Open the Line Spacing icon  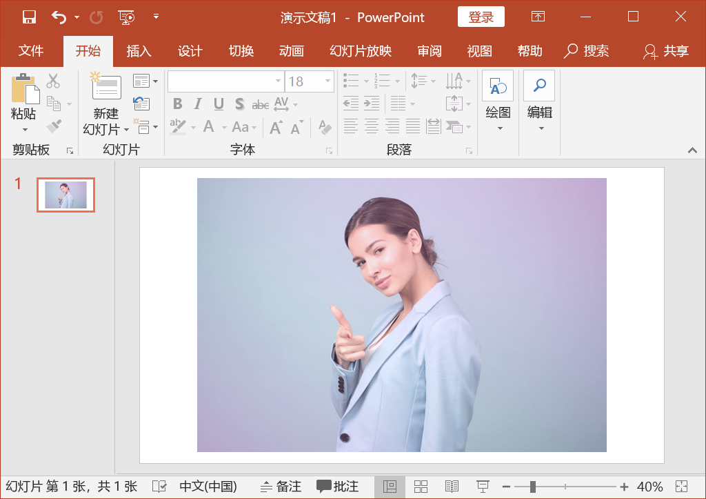coord(418,81)
